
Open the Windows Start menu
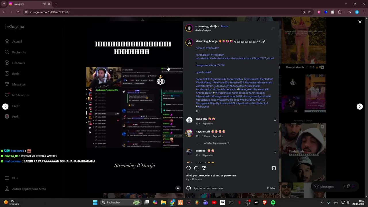coord(95,202)
